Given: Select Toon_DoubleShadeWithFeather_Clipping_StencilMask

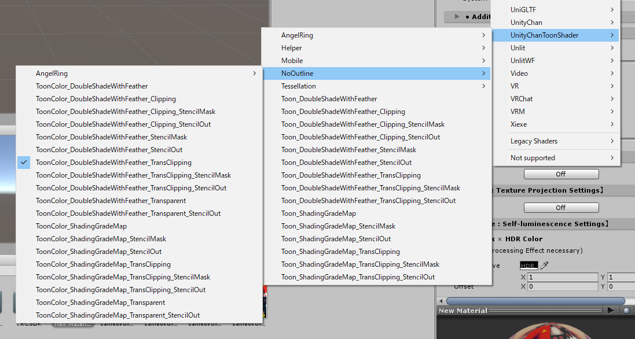Looking at the screenshot, I should pos(377,124).
